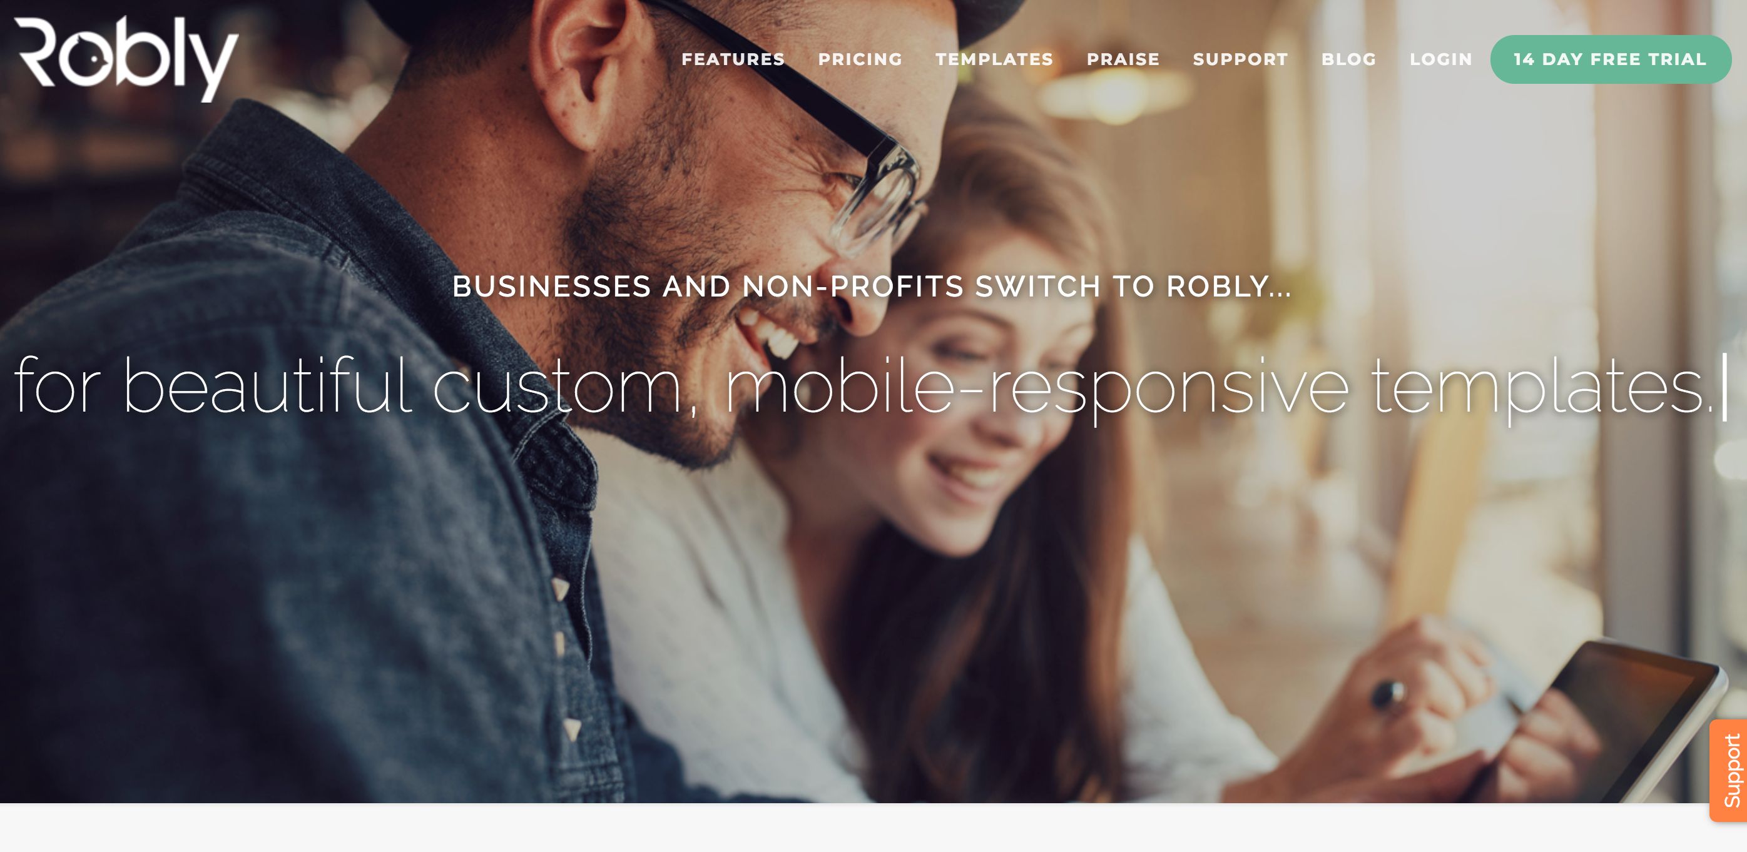Select the Praise nav link
This screenshot has height=852, width=1747.
pos(1123,59)
